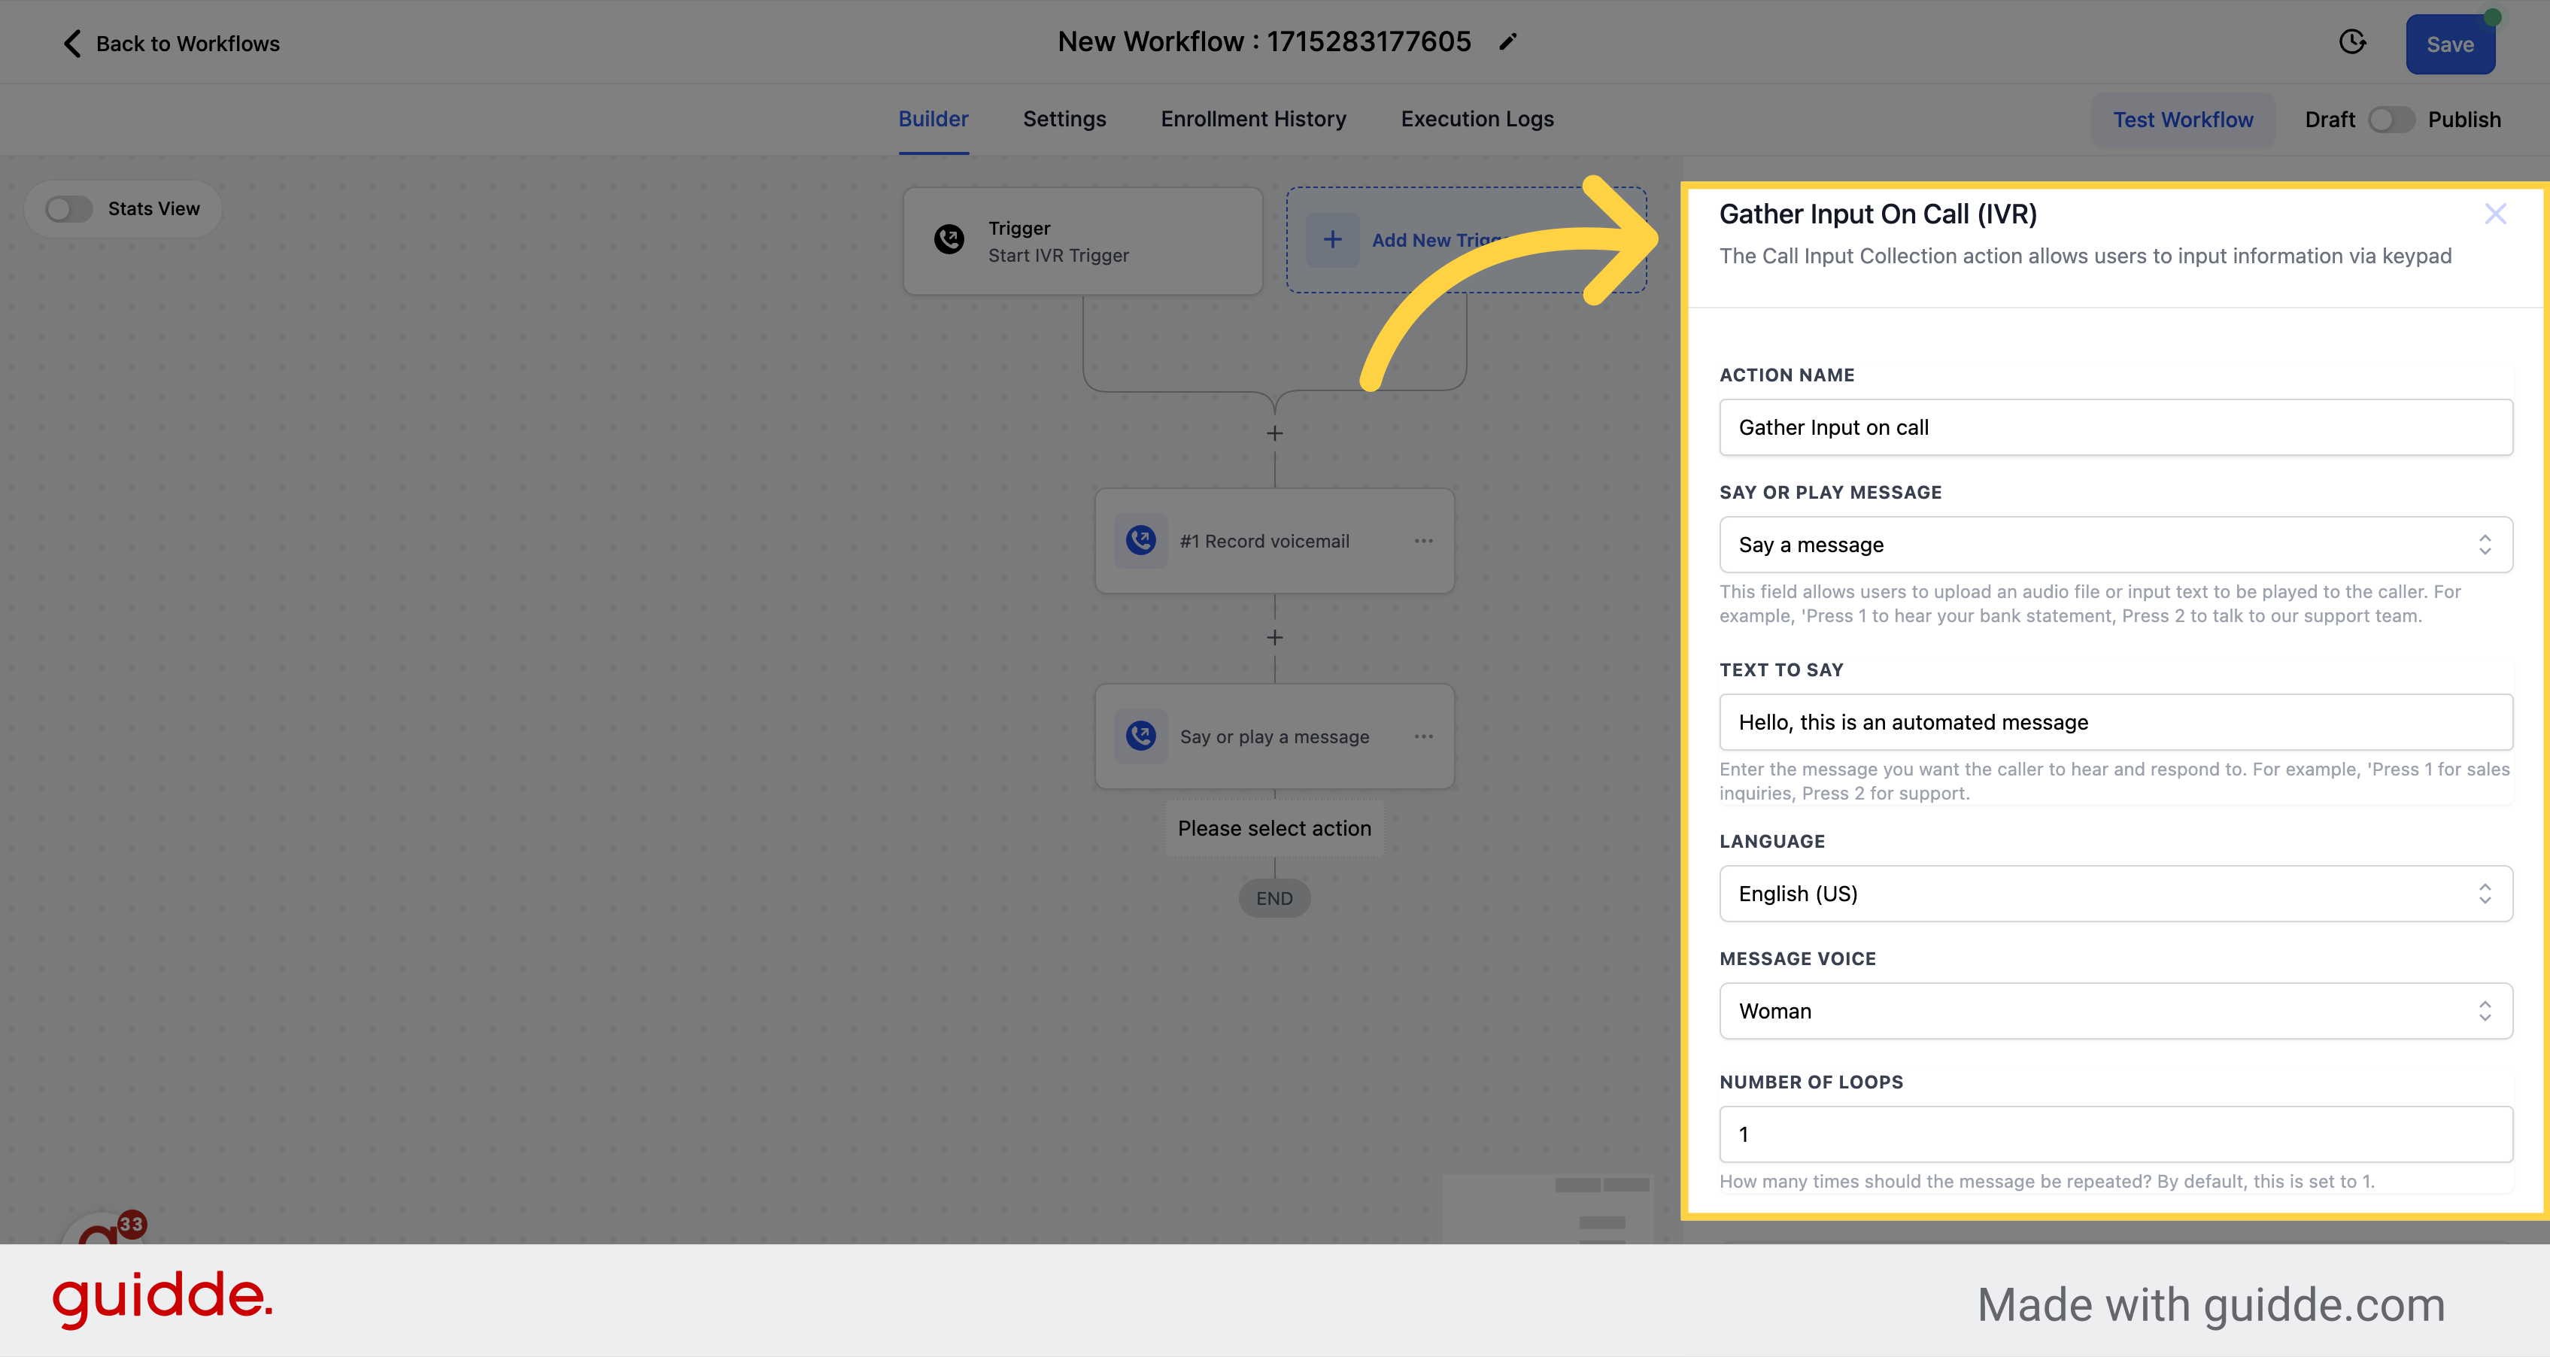
Task: Click the Say or play message step icon
Action: [x=1142, y=736]
